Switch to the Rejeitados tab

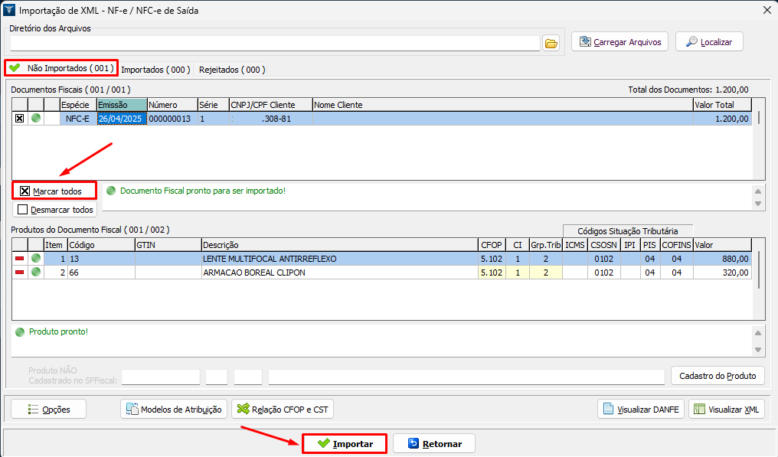coord(231,70)
